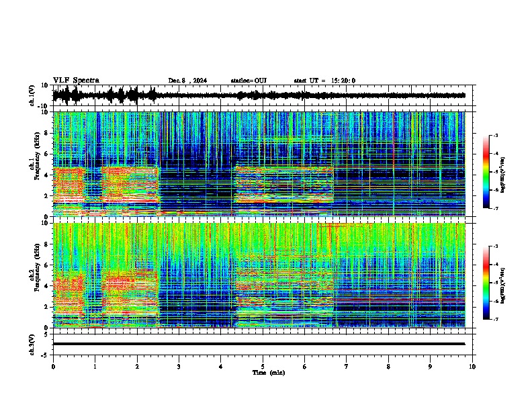This screenshot has height=411, width=532.
Task: Click the -7 tick on ch.2 color bar
Action: point(496,320)
